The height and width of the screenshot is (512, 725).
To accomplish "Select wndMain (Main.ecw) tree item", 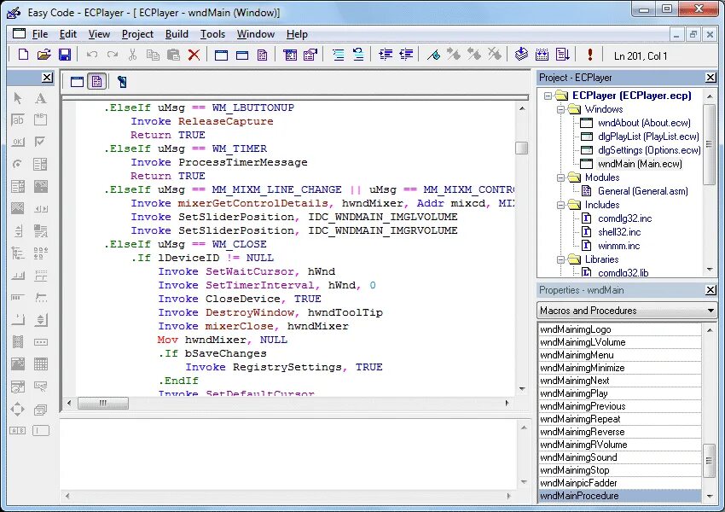I will click(x=640, y=164).
